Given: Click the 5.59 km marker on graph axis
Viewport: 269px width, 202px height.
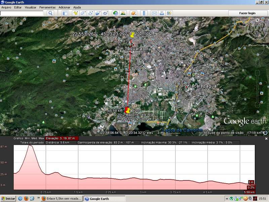Looking at the screenshot, I should point(249,192).
